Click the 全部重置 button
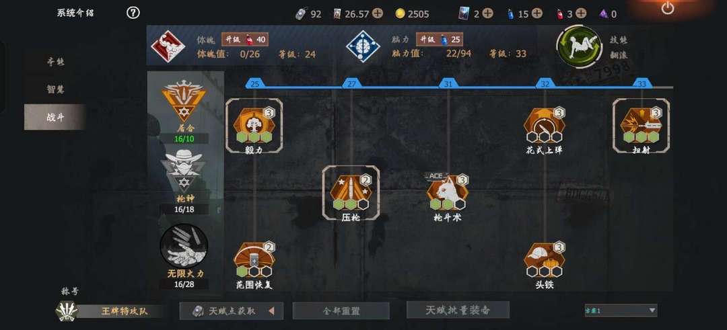727x330 pixels. [x=341, y=311]
